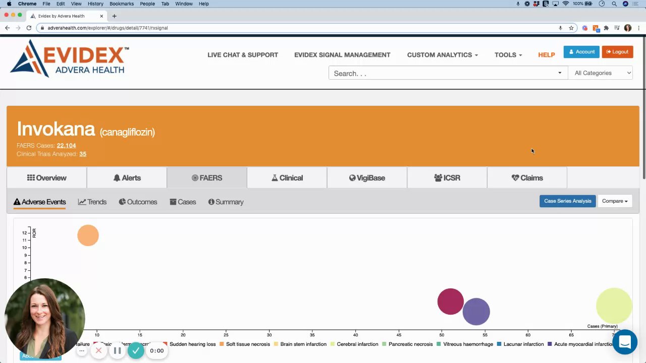Select the FAERS tab
The image size is (646, 363).
click(207, 178)
